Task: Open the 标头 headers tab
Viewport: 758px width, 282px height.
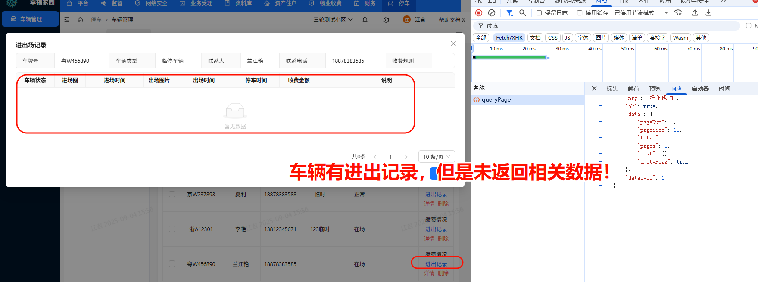Action: pyautogui.click(x=612, y=89)
